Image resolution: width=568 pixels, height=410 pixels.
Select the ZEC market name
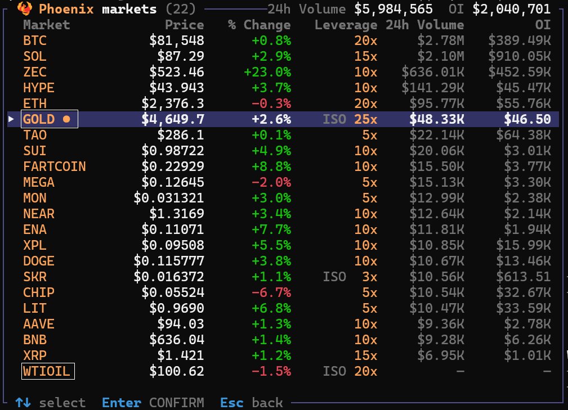tap(35, 72)
